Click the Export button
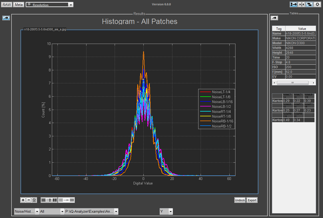Screen dimensions: 323x218 click(x=252, y=200)
